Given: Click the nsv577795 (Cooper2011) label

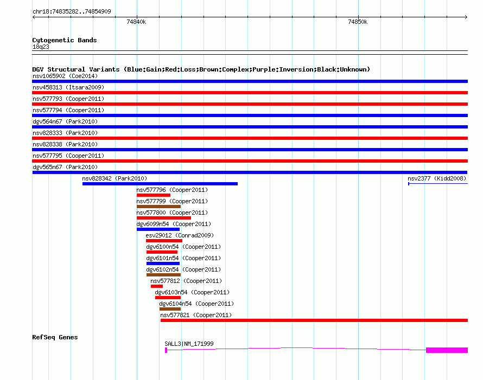Looking at the screenshot, I should (x=68, y=156).
